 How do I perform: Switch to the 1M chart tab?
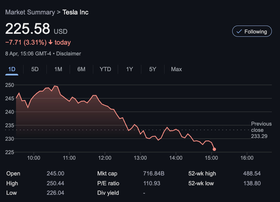tap(58, 69)
